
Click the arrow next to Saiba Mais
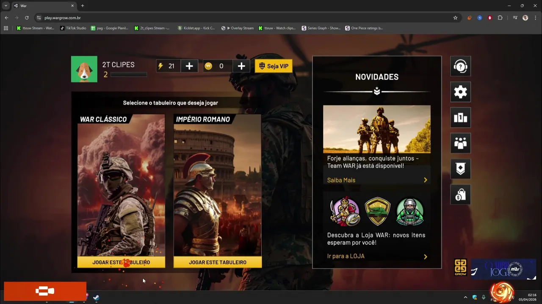[426, 180]
